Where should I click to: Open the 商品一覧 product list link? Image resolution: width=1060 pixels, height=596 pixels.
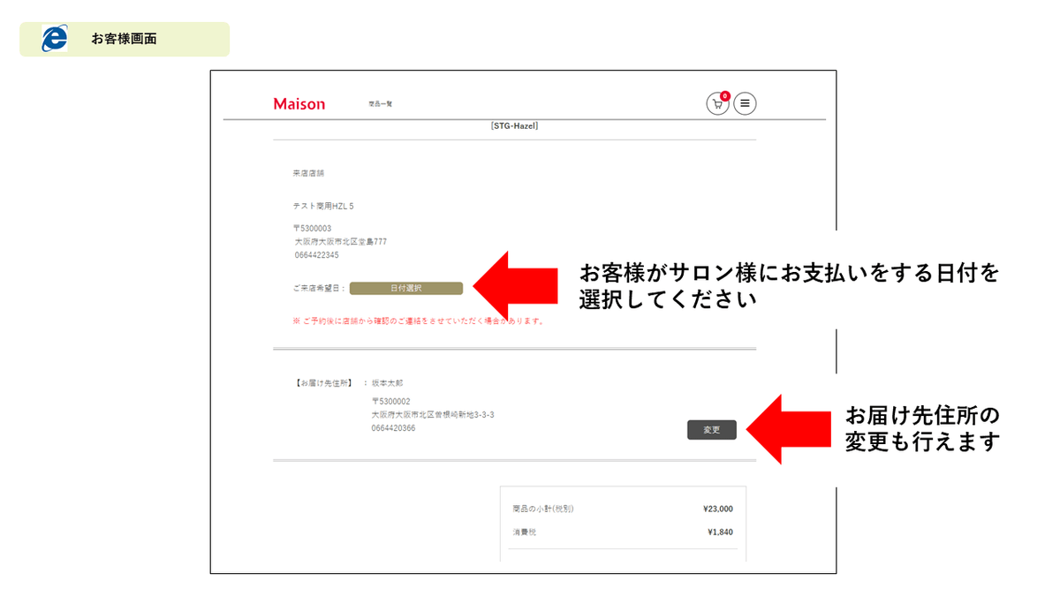click(x=381, y=104)
